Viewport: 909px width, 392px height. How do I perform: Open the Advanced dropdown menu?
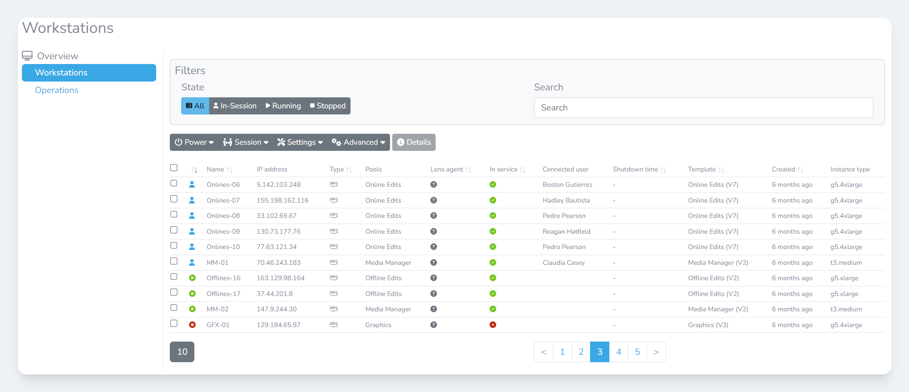pyautogui.click(x=358, y=142)
